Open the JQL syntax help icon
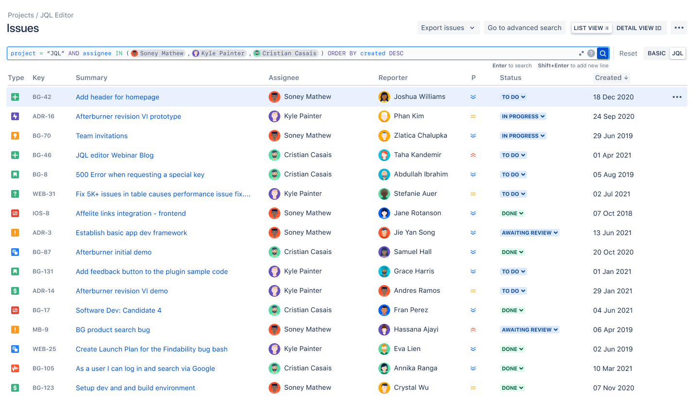 tap(591, 53)
